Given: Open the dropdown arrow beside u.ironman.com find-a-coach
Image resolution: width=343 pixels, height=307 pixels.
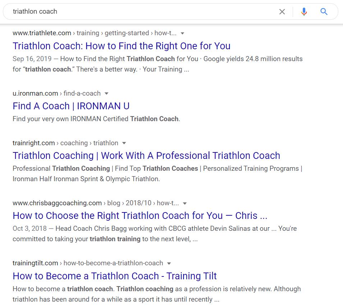Looking at the screenshot, I should coord(107,94).
